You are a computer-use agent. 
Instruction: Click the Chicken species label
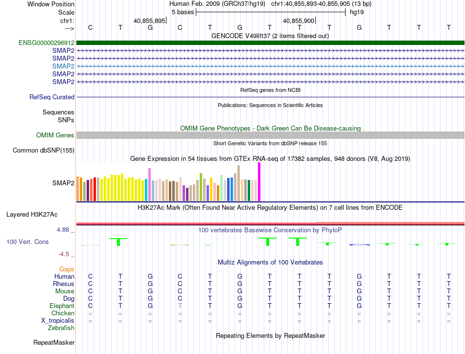63,313
